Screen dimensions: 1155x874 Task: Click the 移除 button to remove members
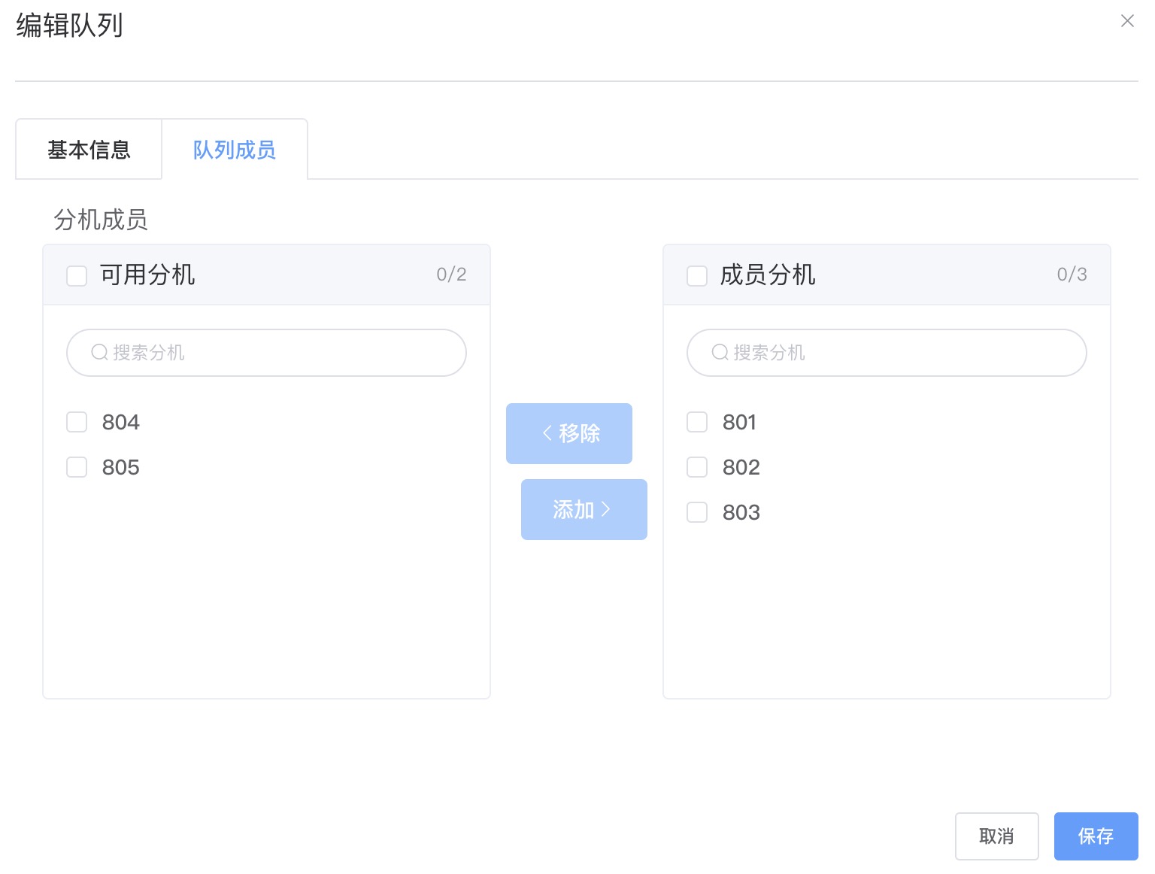pyautogui.click(x=569, y=433)
